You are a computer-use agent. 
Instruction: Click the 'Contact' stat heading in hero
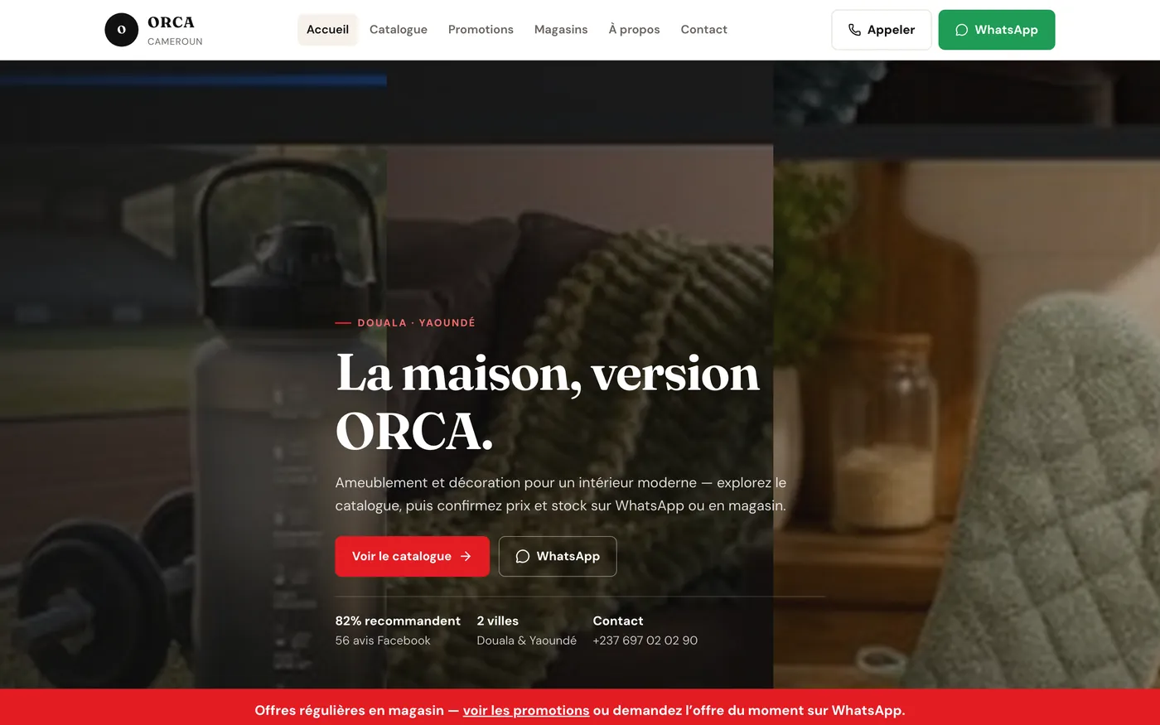618,621
